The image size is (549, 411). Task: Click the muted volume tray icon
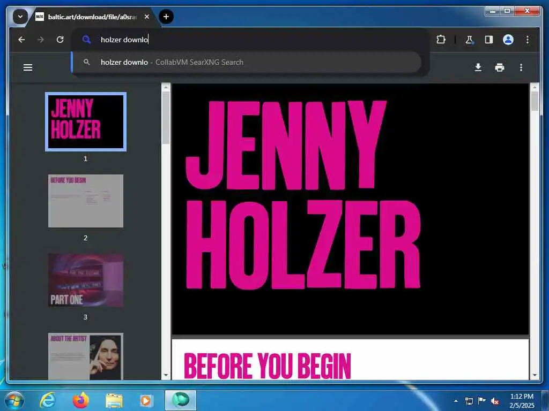pyautogui.click(x=495, y=401)
